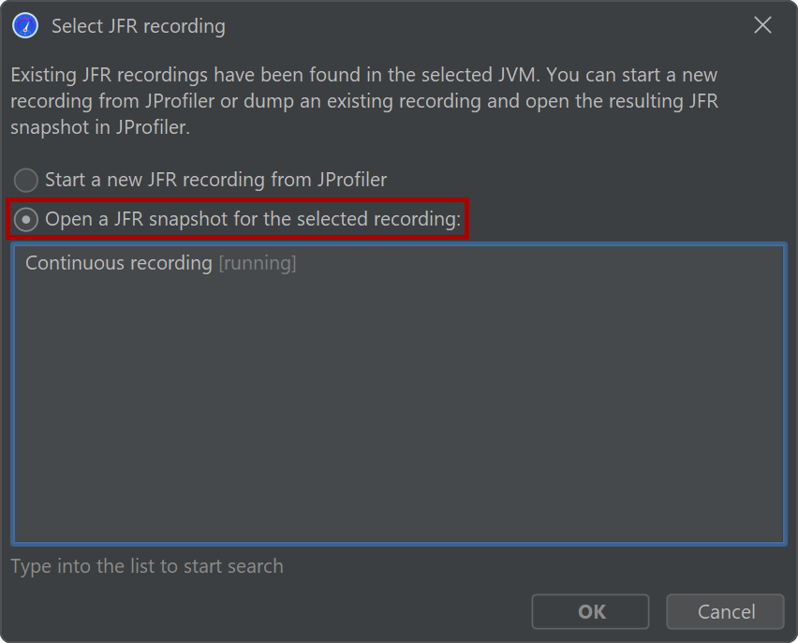
Task: Select the Start a new JFR recording radio button
Action: tap(26, 180)
